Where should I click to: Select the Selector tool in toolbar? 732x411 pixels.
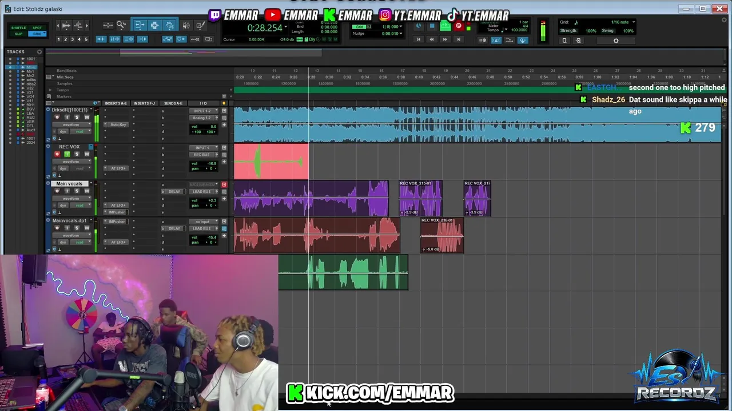click(x=154, y=25)
